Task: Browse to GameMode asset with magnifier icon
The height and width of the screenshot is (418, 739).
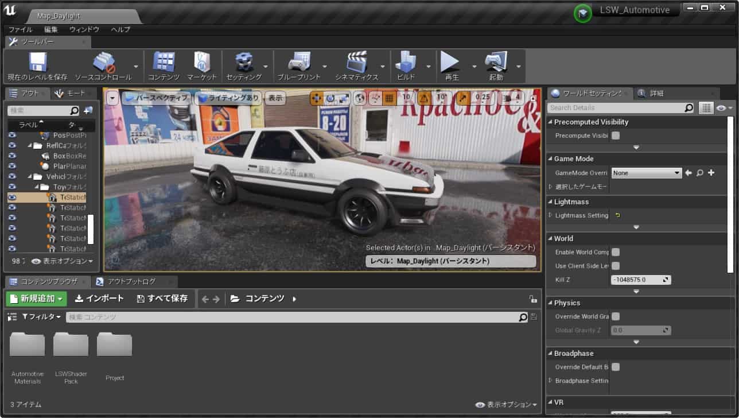Action: [x=700, y=173]
